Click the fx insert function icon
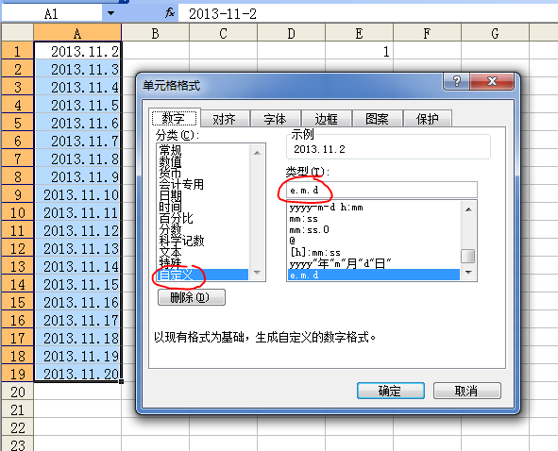 [170, 13]
